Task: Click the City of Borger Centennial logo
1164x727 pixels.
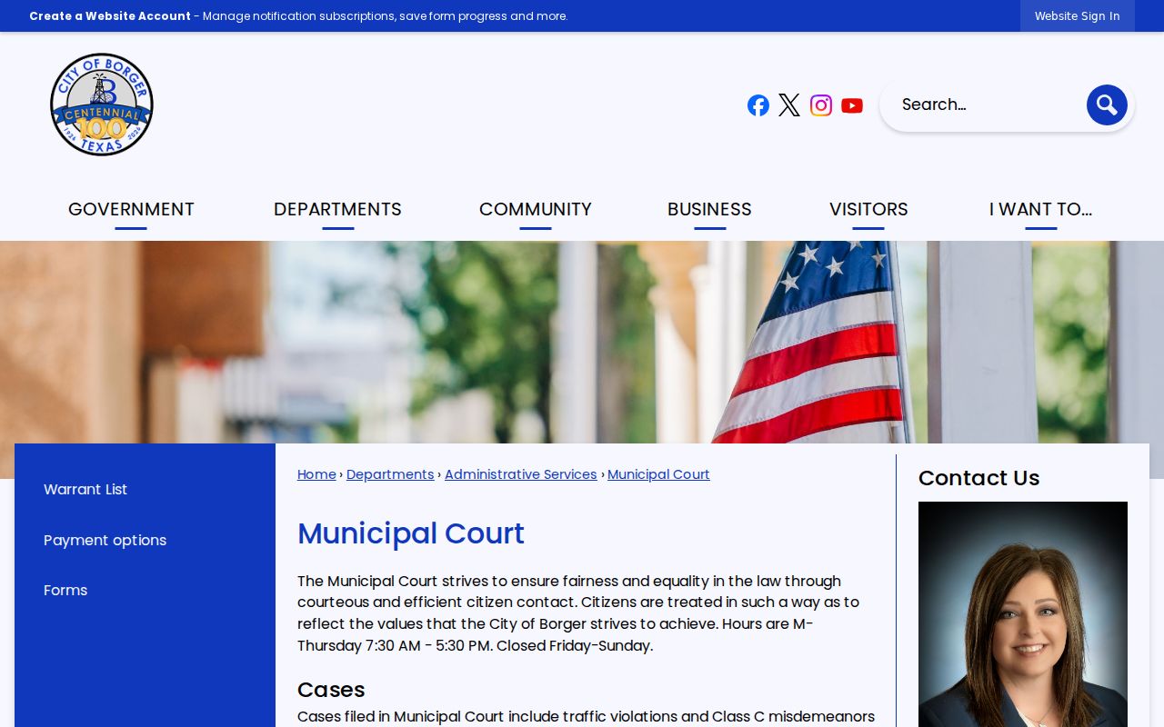Action: [102, 105]
